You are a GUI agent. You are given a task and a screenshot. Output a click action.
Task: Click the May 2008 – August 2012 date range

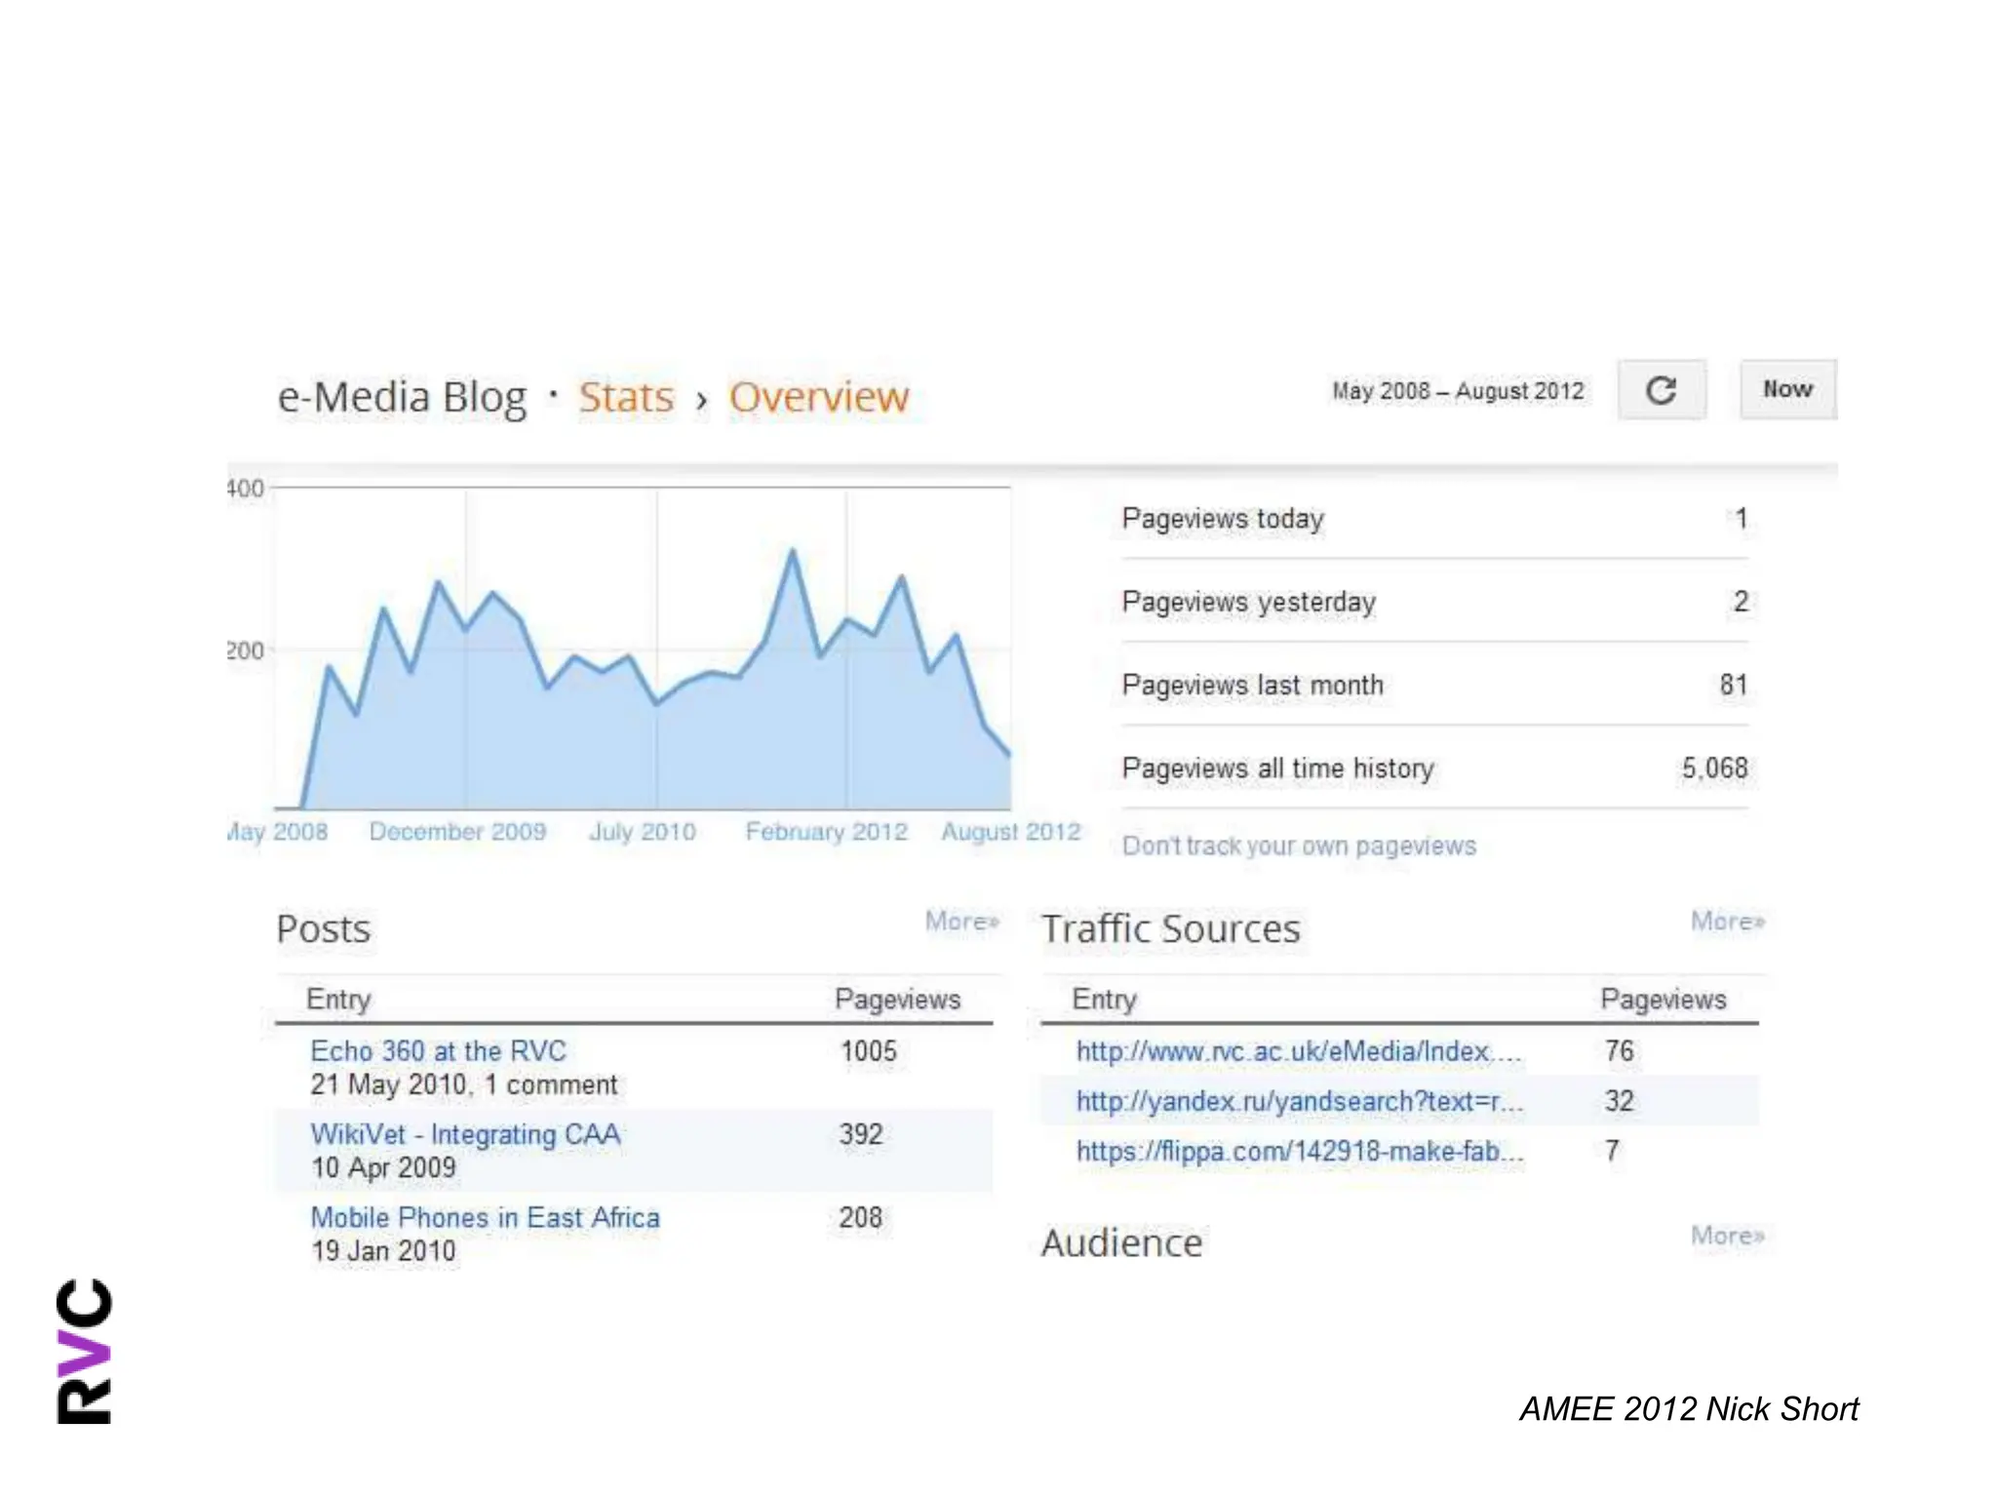[x=1458, y=391]
